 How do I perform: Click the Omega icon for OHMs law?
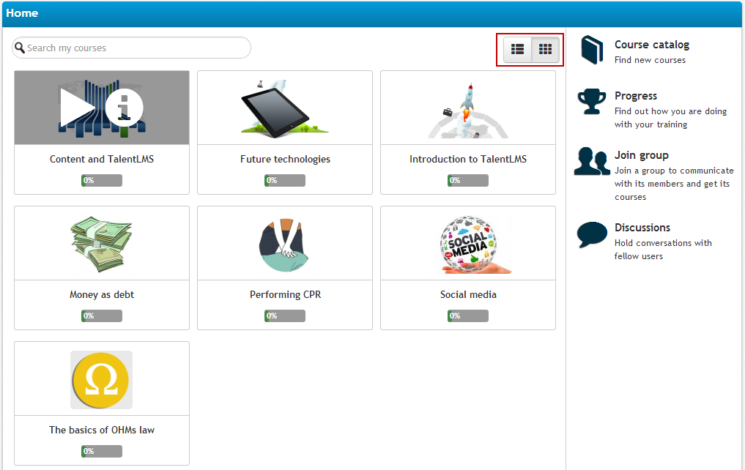[x=101, y=379]
